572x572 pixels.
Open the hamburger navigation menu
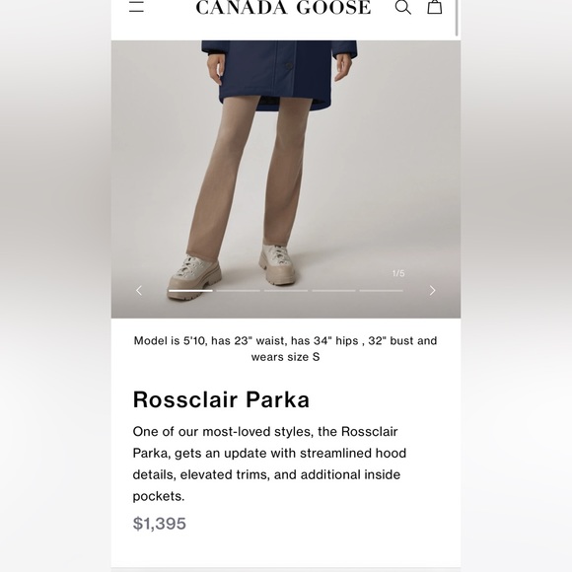(x=136, y=6)
